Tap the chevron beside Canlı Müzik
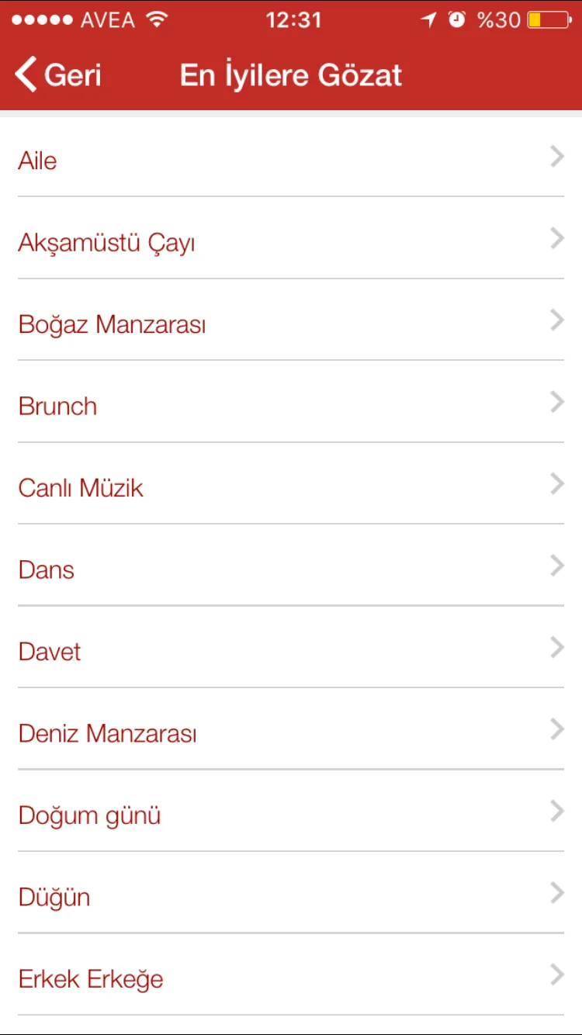 [556, 485]
